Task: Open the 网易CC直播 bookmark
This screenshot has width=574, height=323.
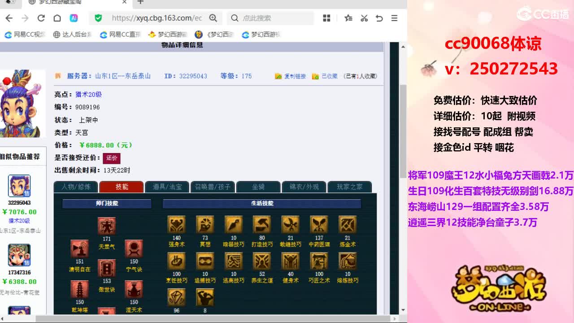Action: tap(120, 35)
